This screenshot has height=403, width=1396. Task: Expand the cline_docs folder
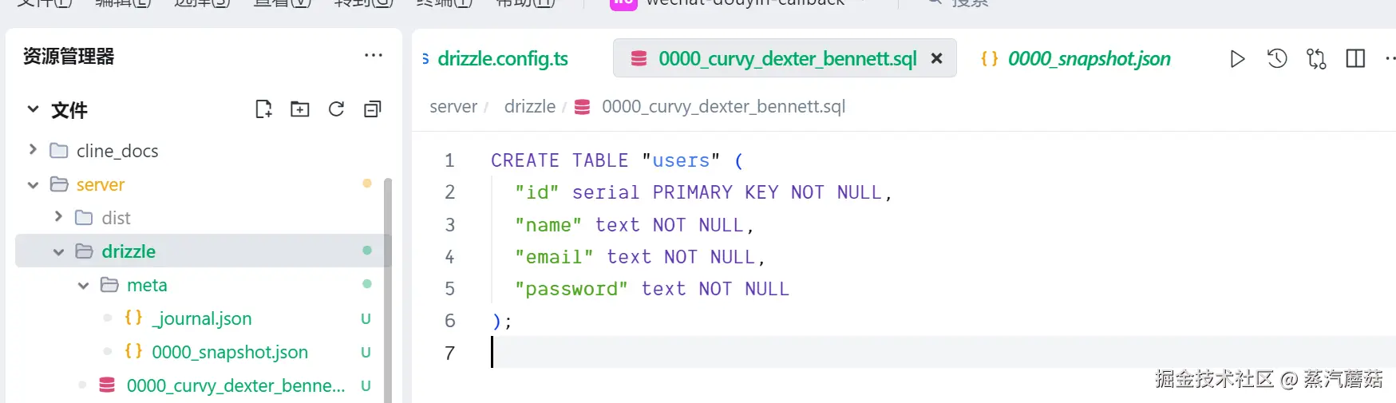click(x=33, y=150)
